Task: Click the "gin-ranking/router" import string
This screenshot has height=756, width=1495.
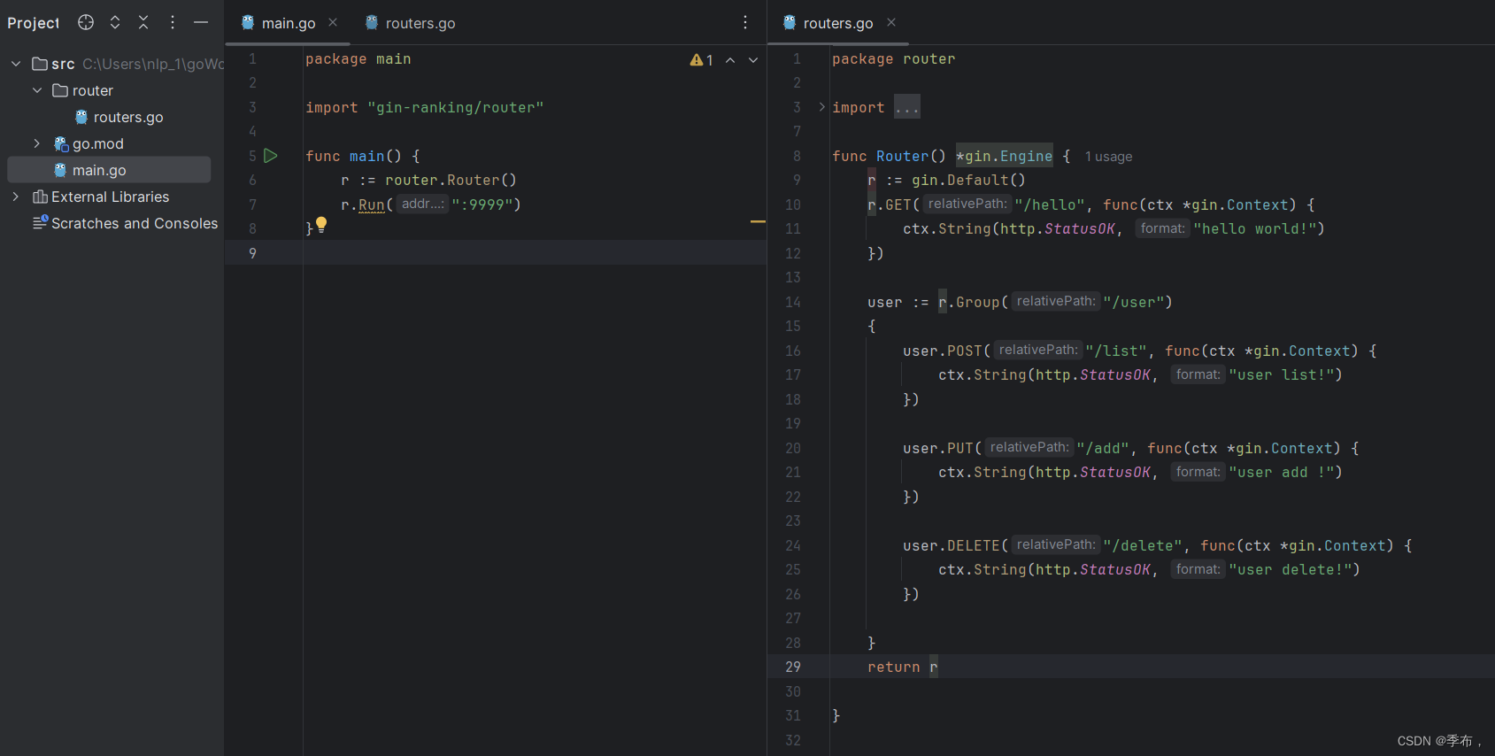Action: 456,107
